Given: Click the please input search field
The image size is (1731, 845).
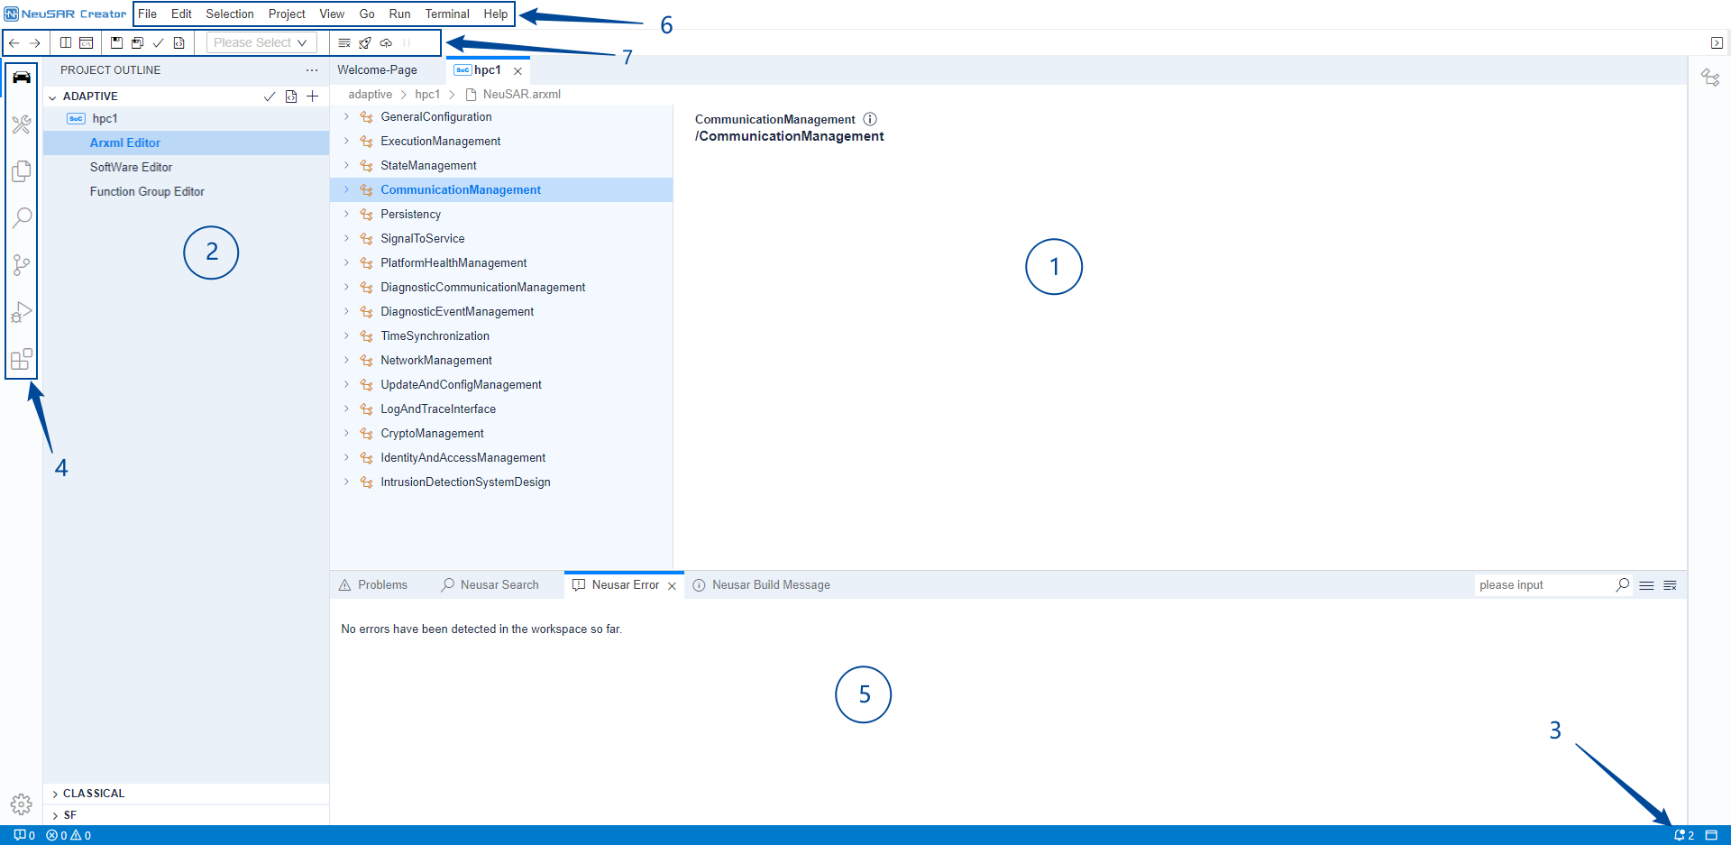Looking at the screenshot, I should 1543,585.
